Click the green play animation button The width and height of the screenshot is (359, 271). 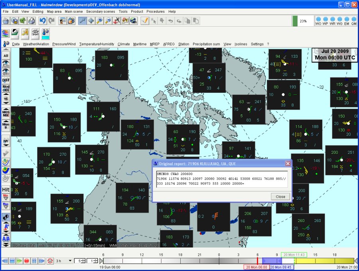(x=19, y=261)
